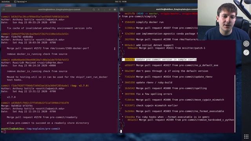
Task: Click the search icon in left terminal header
Action: 94,9
